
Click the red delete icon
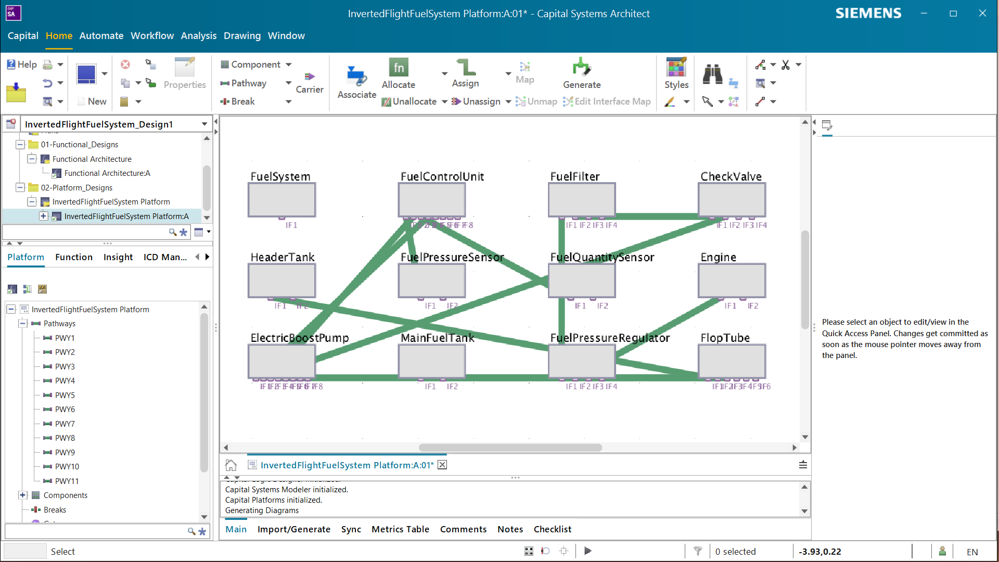click(x=125, y=65)
